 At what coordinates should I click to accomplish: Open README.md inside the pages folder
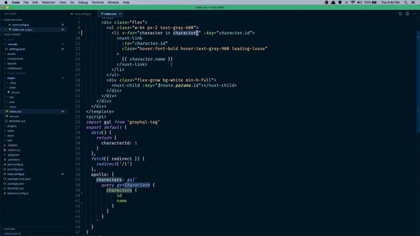pos(17,121)
